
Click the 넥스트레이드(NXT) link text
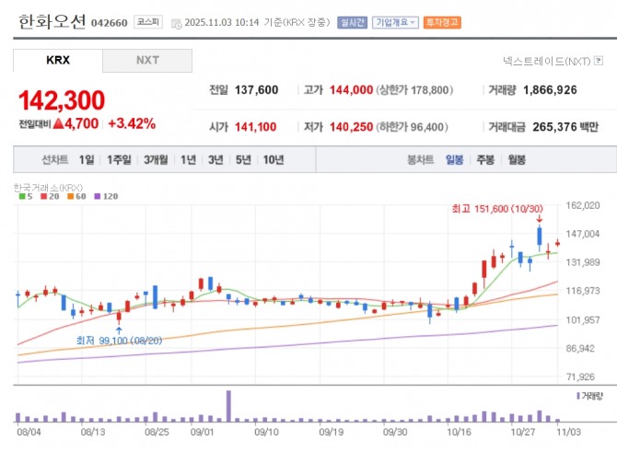click(x=547, y=61)
